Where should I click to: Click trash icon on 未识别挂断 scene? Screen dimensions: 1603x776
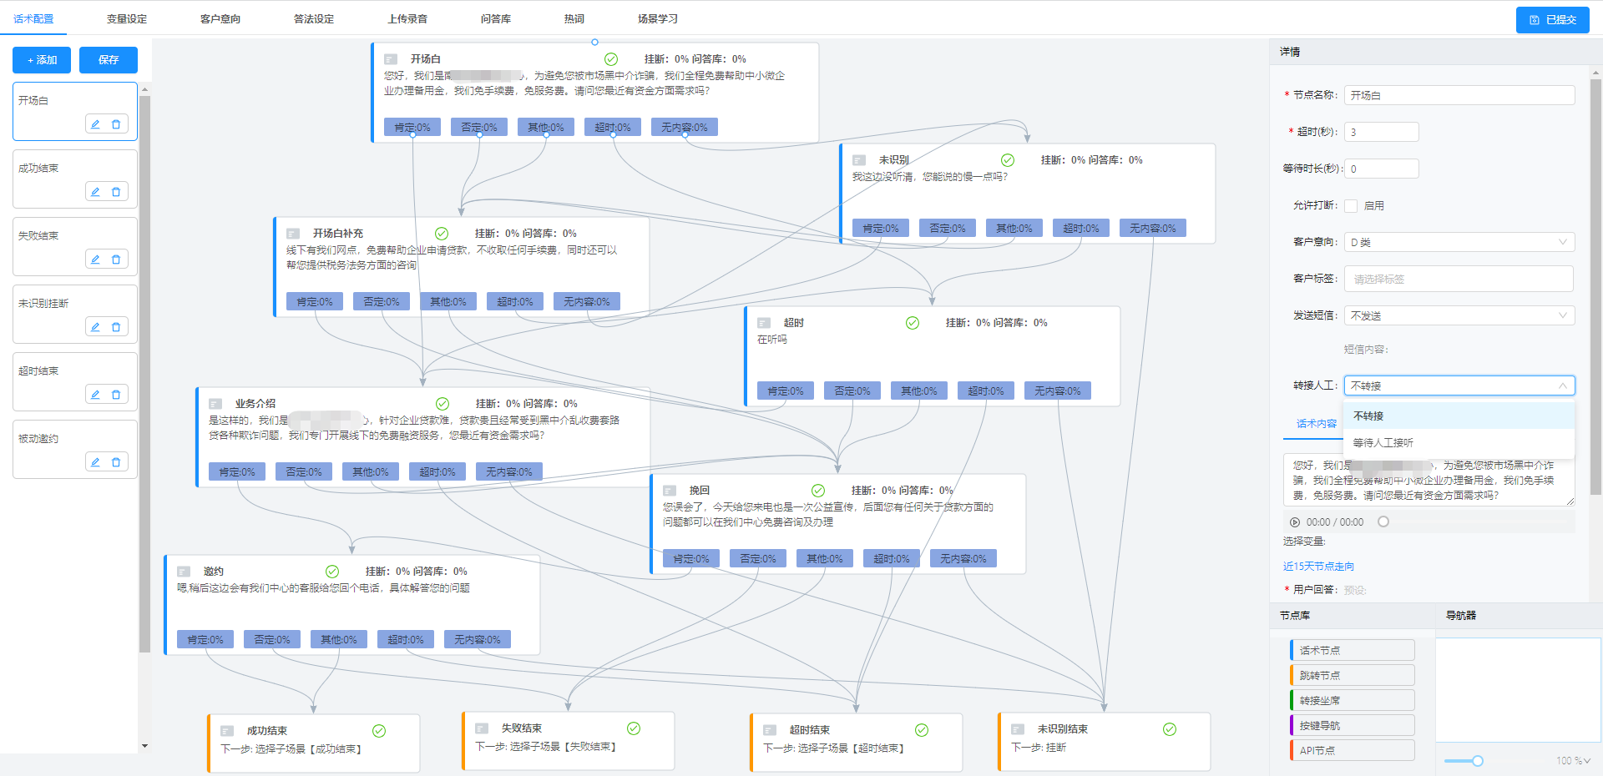(116, 327)
